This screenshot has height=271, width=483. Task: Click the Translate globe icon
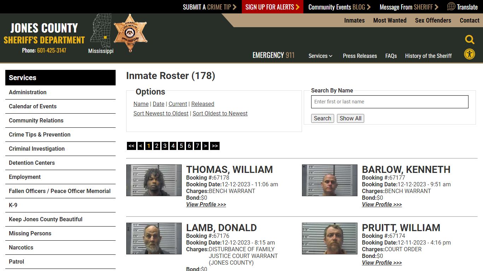(x=451, y=7)
